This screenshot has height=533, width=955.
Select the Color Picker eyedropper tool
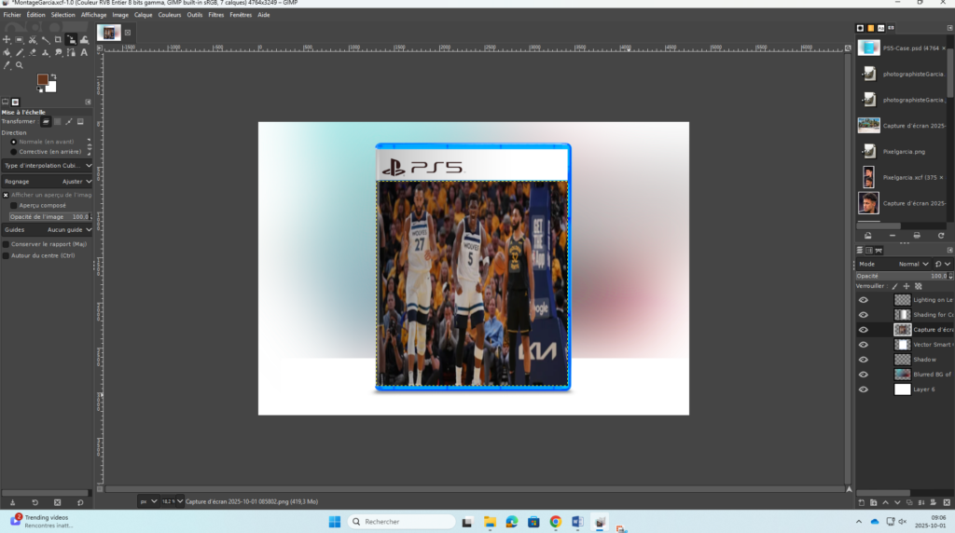coord(7,65)
